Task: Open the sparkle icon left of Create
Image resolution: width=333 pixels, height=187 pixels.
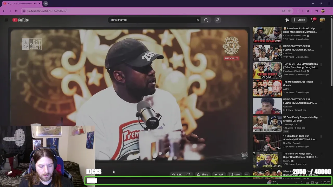Action: click(x=287, y=20)
